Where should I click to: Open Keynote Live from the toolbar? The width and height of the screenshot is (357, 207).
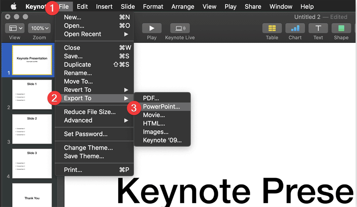click(x=180, y=28)
